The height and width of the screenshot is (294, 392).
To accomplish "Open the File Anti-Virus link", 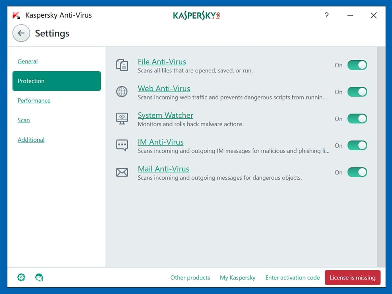I will pyautogui.click(x=162, y=61).
